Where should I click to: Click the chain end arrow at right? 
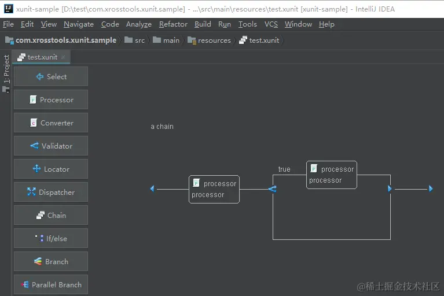point(431,188)
